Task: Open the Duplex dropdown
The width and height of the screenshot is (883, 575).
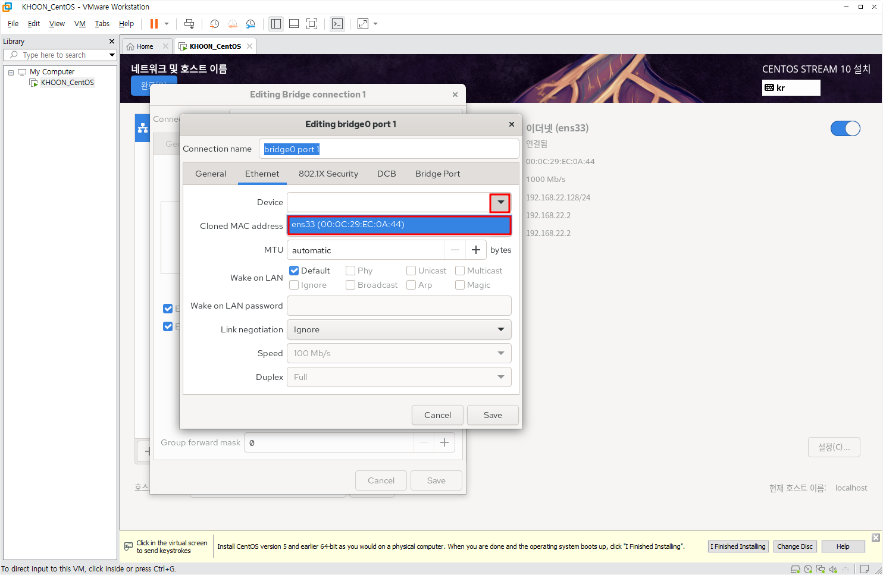Action: [x=399, y=377]
